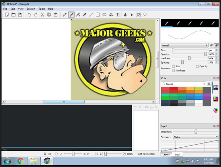This screenshot has width=221, height=167.
Task: Open the View menu
Action: 21,9
